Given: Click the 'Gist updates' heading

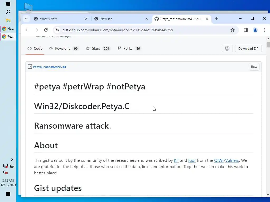Looking at the screenshot, I should coord(58,188).
